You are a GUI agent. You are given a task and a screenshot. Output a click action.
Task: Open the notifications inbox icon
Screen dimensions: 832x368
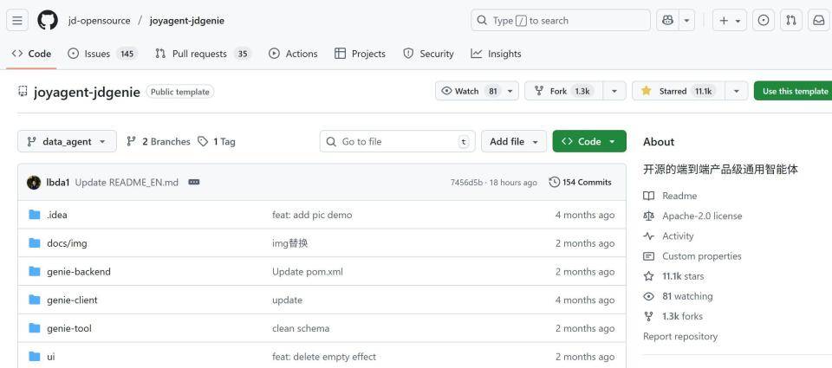817,21
